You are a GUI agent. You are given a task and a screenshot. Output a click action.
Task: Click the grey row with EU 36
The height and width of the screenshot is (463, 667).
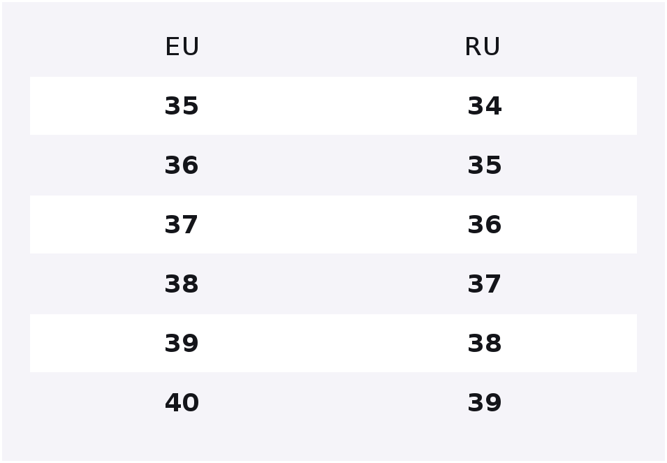(334, 165)
